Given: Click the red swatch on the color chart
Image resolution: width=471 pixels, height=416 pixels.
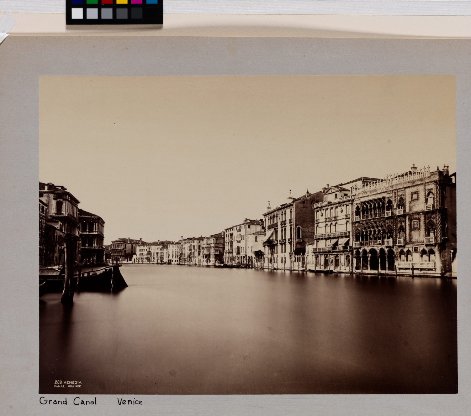Looking at the screenshot, I should pyautogui.click(x=107, y=2).
